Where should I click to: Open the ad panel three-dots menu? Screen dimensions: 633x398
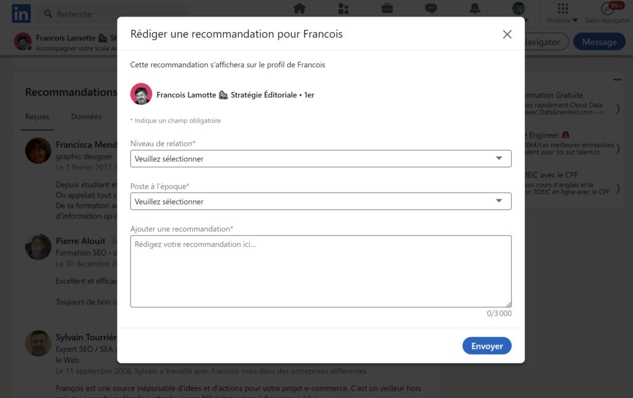617,80
